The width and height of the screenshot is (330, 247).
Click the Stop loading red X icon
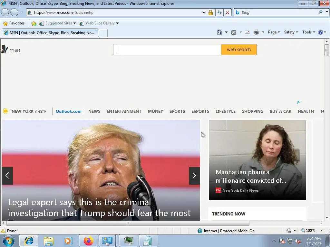click(x=228, y=13)
